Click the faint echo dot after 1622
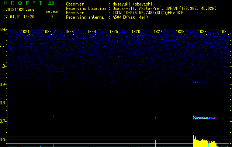 pyautogui.click(x=53, y=117)
